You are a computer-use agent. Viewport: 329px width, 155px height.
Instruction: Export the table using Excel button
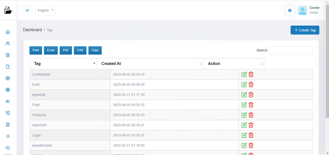coord(51,50)
